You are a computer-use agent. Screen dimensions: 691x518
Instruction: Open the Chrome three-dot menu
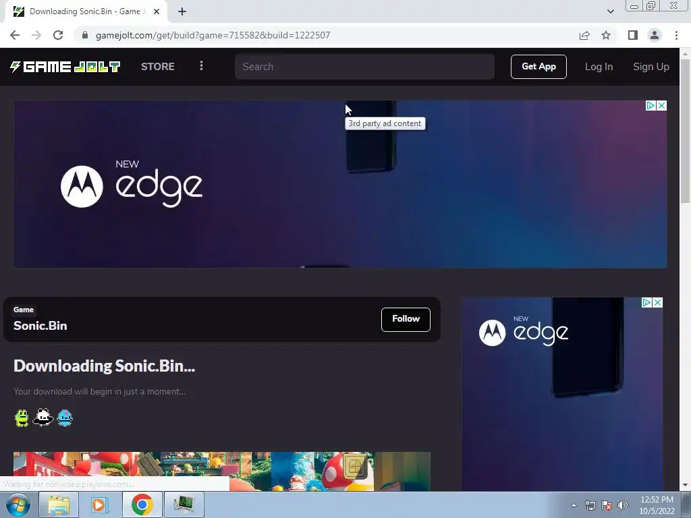[x=676, y=35]
